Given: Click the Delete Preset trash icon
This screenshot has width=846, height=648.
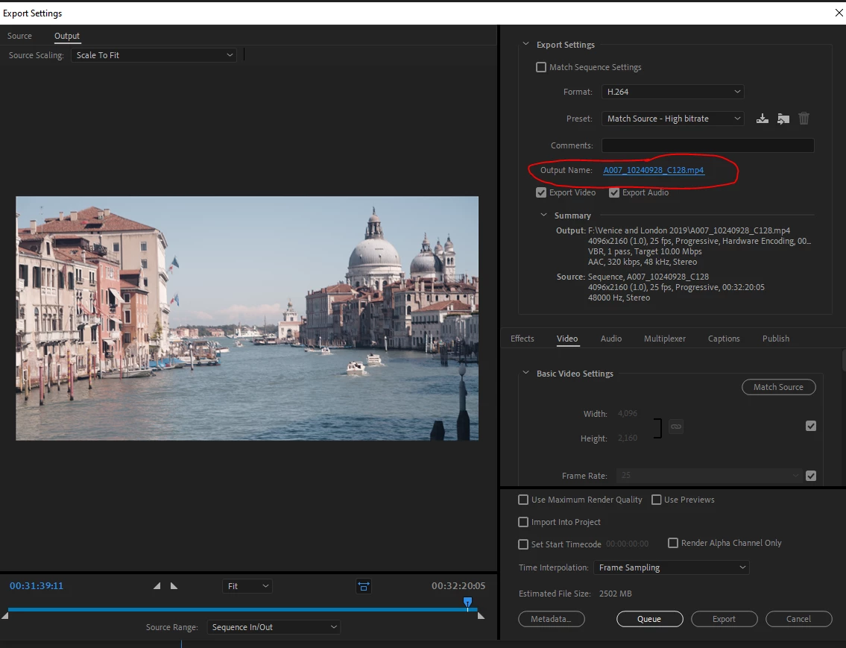Looking at the screenshot, I should pos(804,119).
